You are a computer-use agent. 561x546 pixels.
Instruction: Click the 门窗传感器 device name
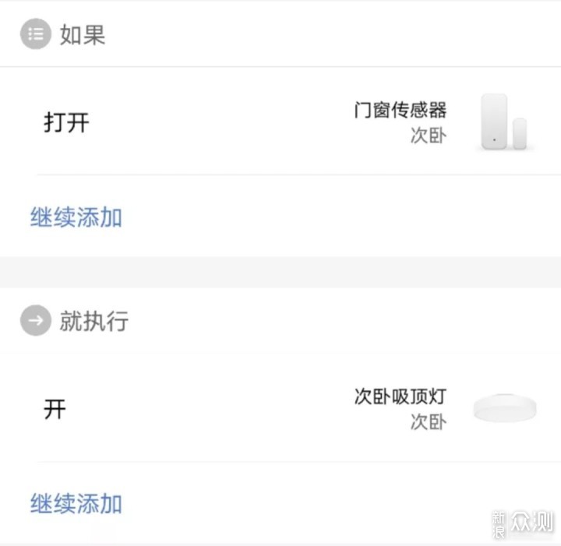400,110
